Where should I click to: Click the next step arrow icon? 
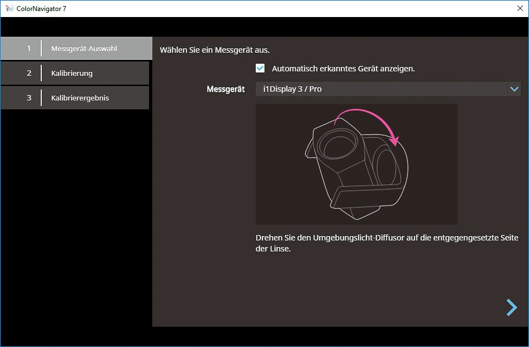(511, 307)
